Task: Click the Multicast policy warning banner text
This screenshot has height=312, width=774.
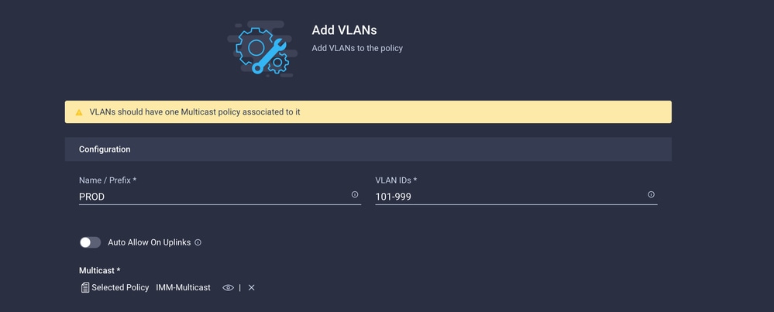Action: tap(195, 112)
